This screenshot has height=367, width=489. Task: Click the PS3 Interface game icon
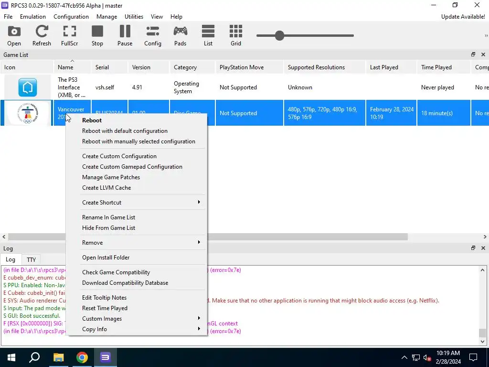27,87
